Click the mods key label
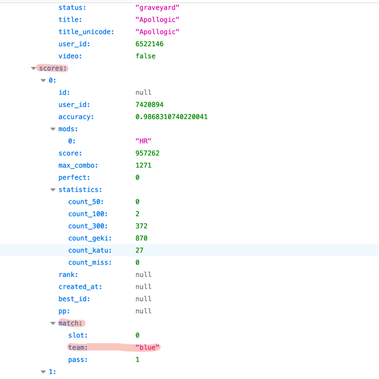 [68, 129]
